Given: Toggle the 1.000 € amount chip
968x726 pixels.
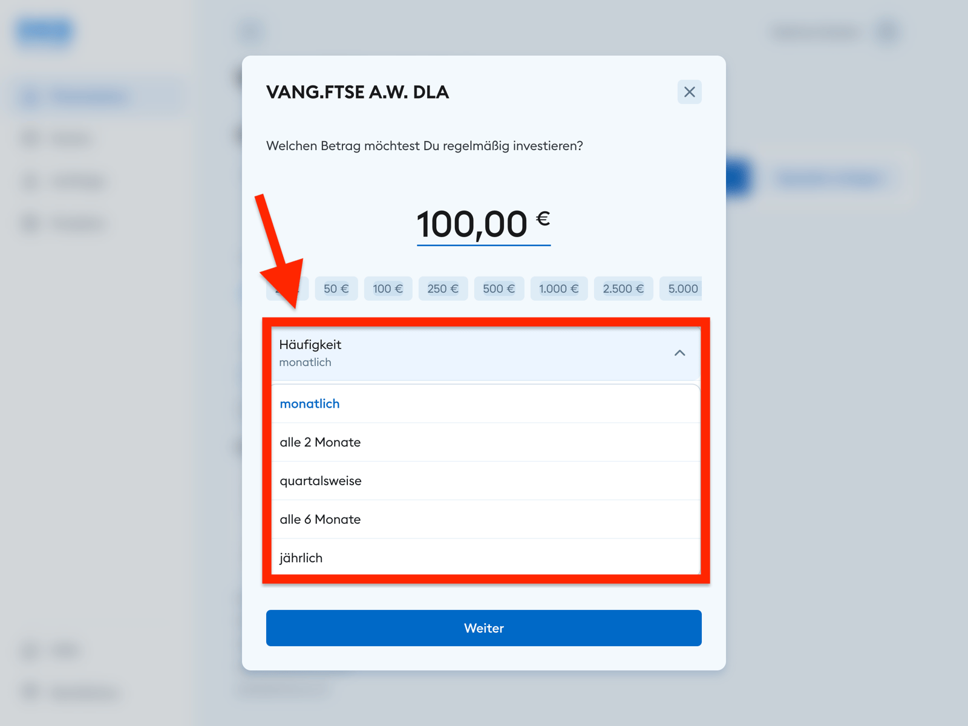Looking at the screenshot, I should click(558, 289).
